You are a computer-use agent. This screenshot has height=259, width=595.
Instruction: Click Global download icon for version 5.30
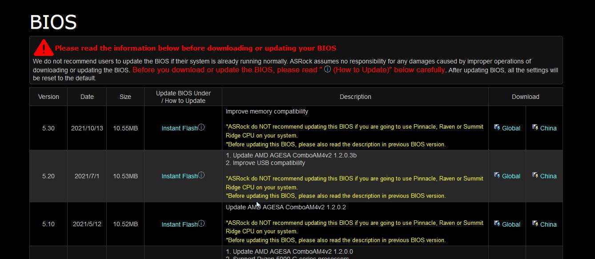point(497,127)
